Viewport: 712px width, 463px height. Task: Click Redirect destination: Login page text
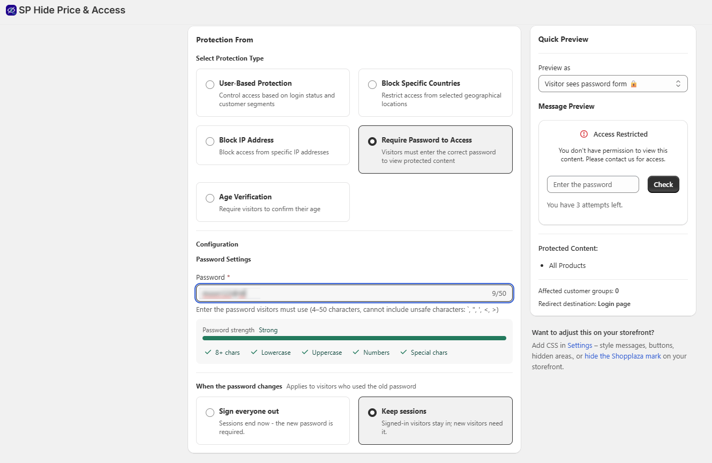point(584,304)
